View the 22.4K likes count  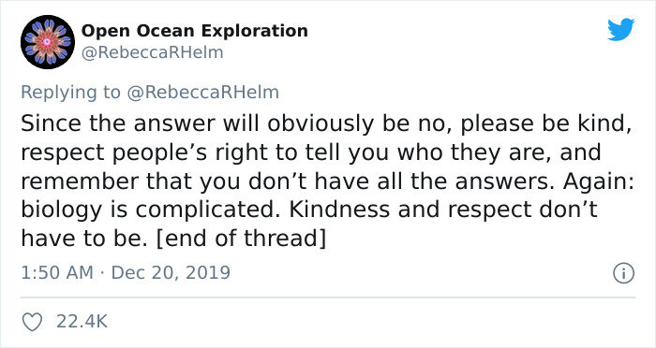point(82,322)
